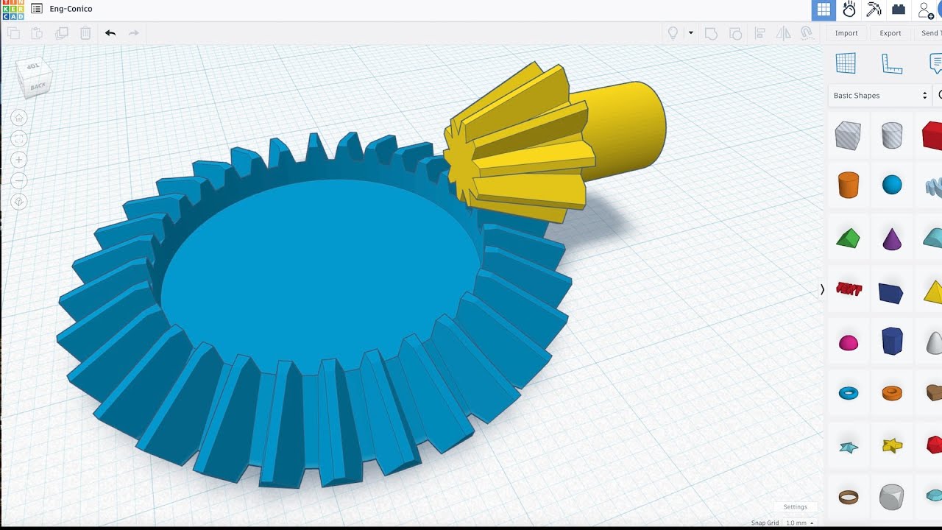Select the dark blue Polygon shape

[x=892, y=342]
